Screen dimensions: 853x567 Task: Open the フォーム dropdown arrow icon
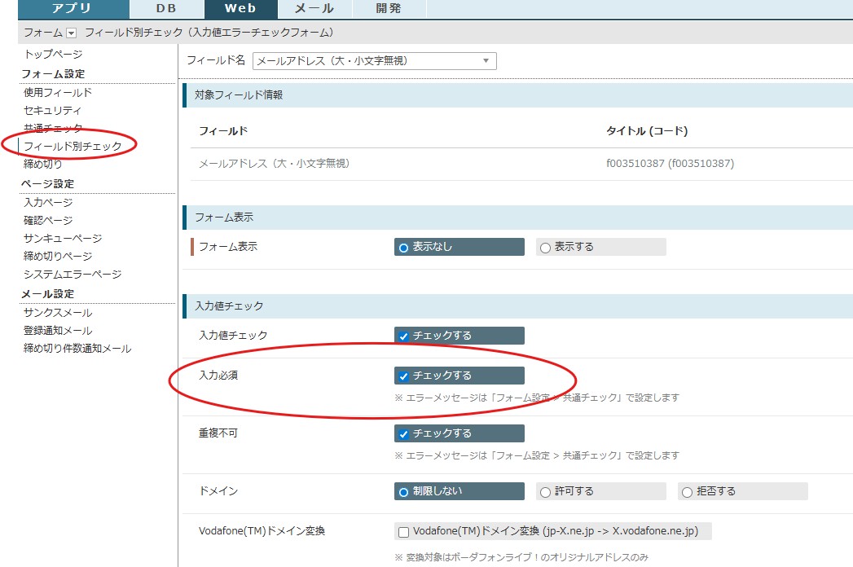click(71, 33)
